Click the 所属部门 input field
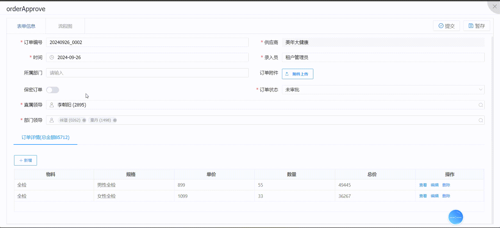The height and width of the screenshot is (228, 500). pyautogui.click(x=147, y=73)
